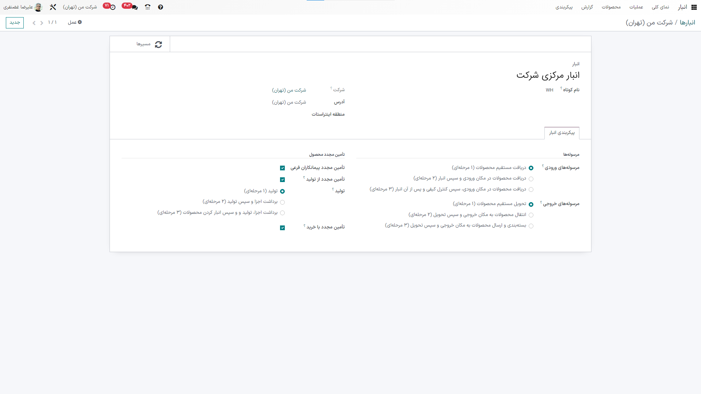Select 3-step manufacturing radio option
The image size is (701, 394).
(282, 213)
